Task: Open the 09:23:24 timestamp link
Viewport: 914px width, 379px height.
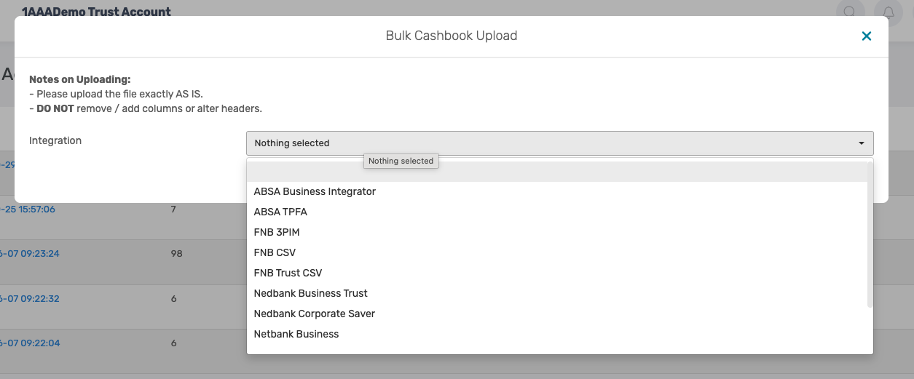Action: [x=30, y=254]
